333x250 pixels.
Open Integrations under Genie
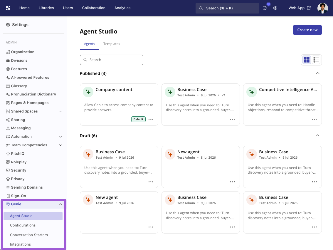(x=20, y=244)
